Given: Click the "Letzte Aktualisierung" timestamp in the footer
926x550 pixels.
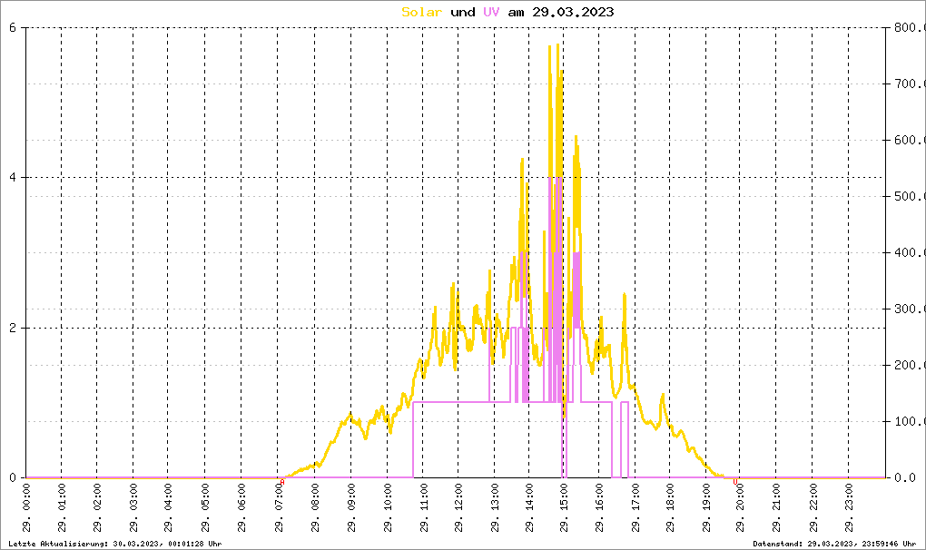Looking at the screenshot, I should point(114,544).
